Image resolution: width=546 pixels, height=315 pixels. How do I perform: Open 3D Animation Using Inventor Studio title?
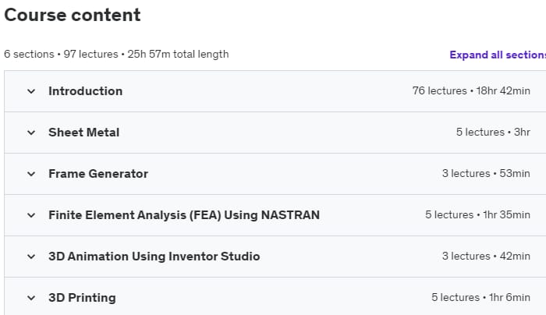coord(154,257)
